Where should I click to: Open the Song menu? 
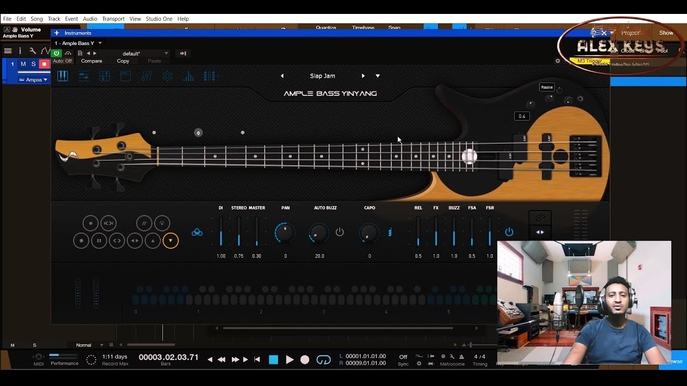[36, 19]
